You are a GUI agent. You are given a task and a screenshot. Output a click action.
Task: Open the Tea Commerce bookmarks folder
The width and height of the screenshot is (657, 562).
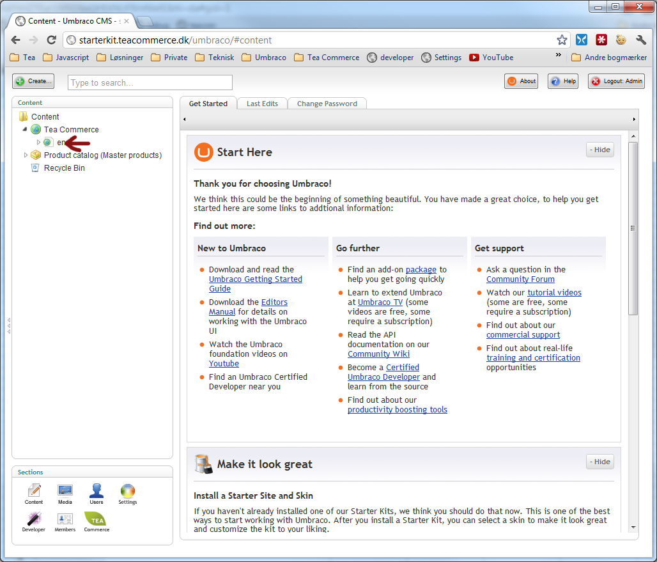(327, 58)
